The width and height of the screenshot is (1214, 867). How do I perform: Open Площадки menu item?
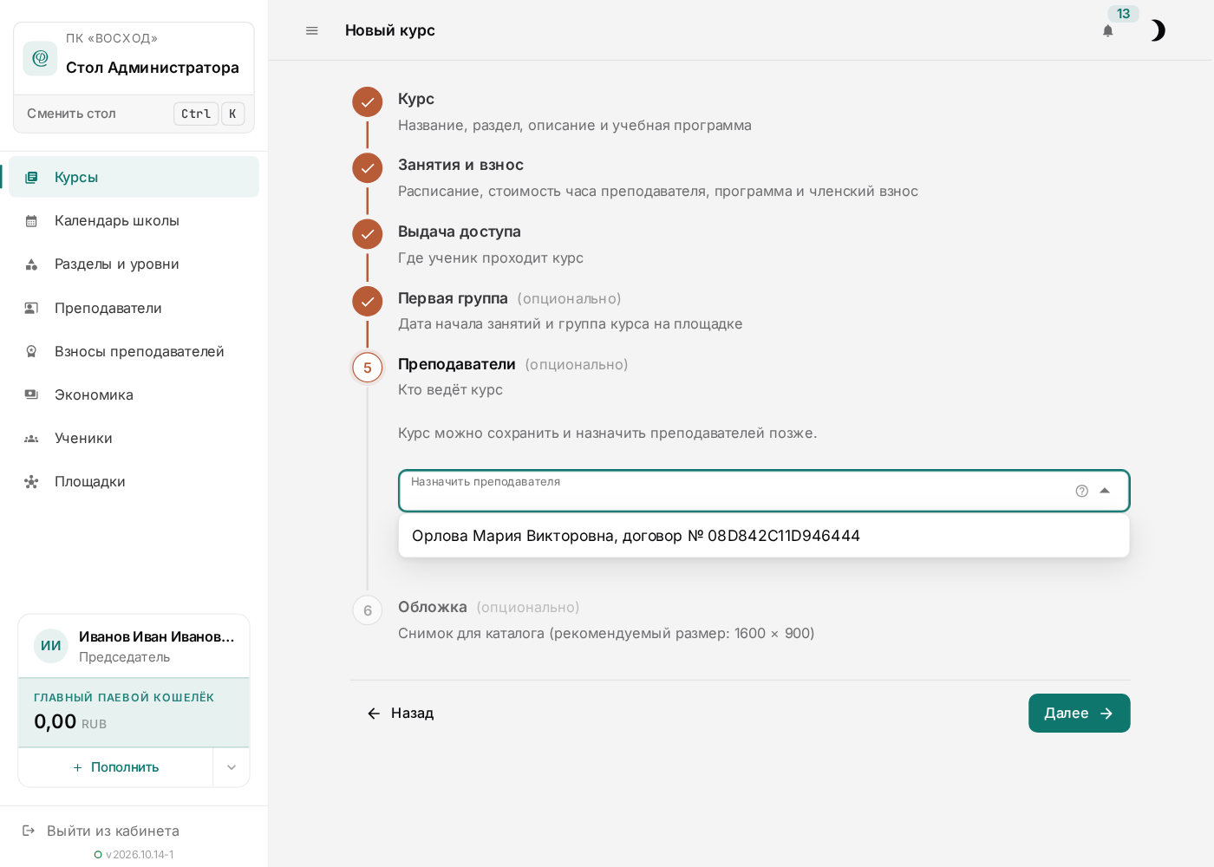click(134, 481)
